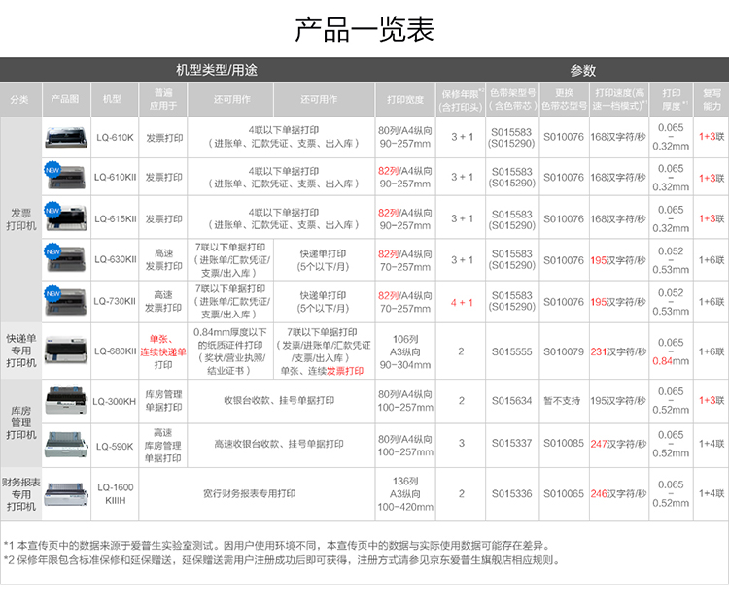The image size is (729, 601).
Task: Click the 打印宽度 column header
Action: pos(404,99)
